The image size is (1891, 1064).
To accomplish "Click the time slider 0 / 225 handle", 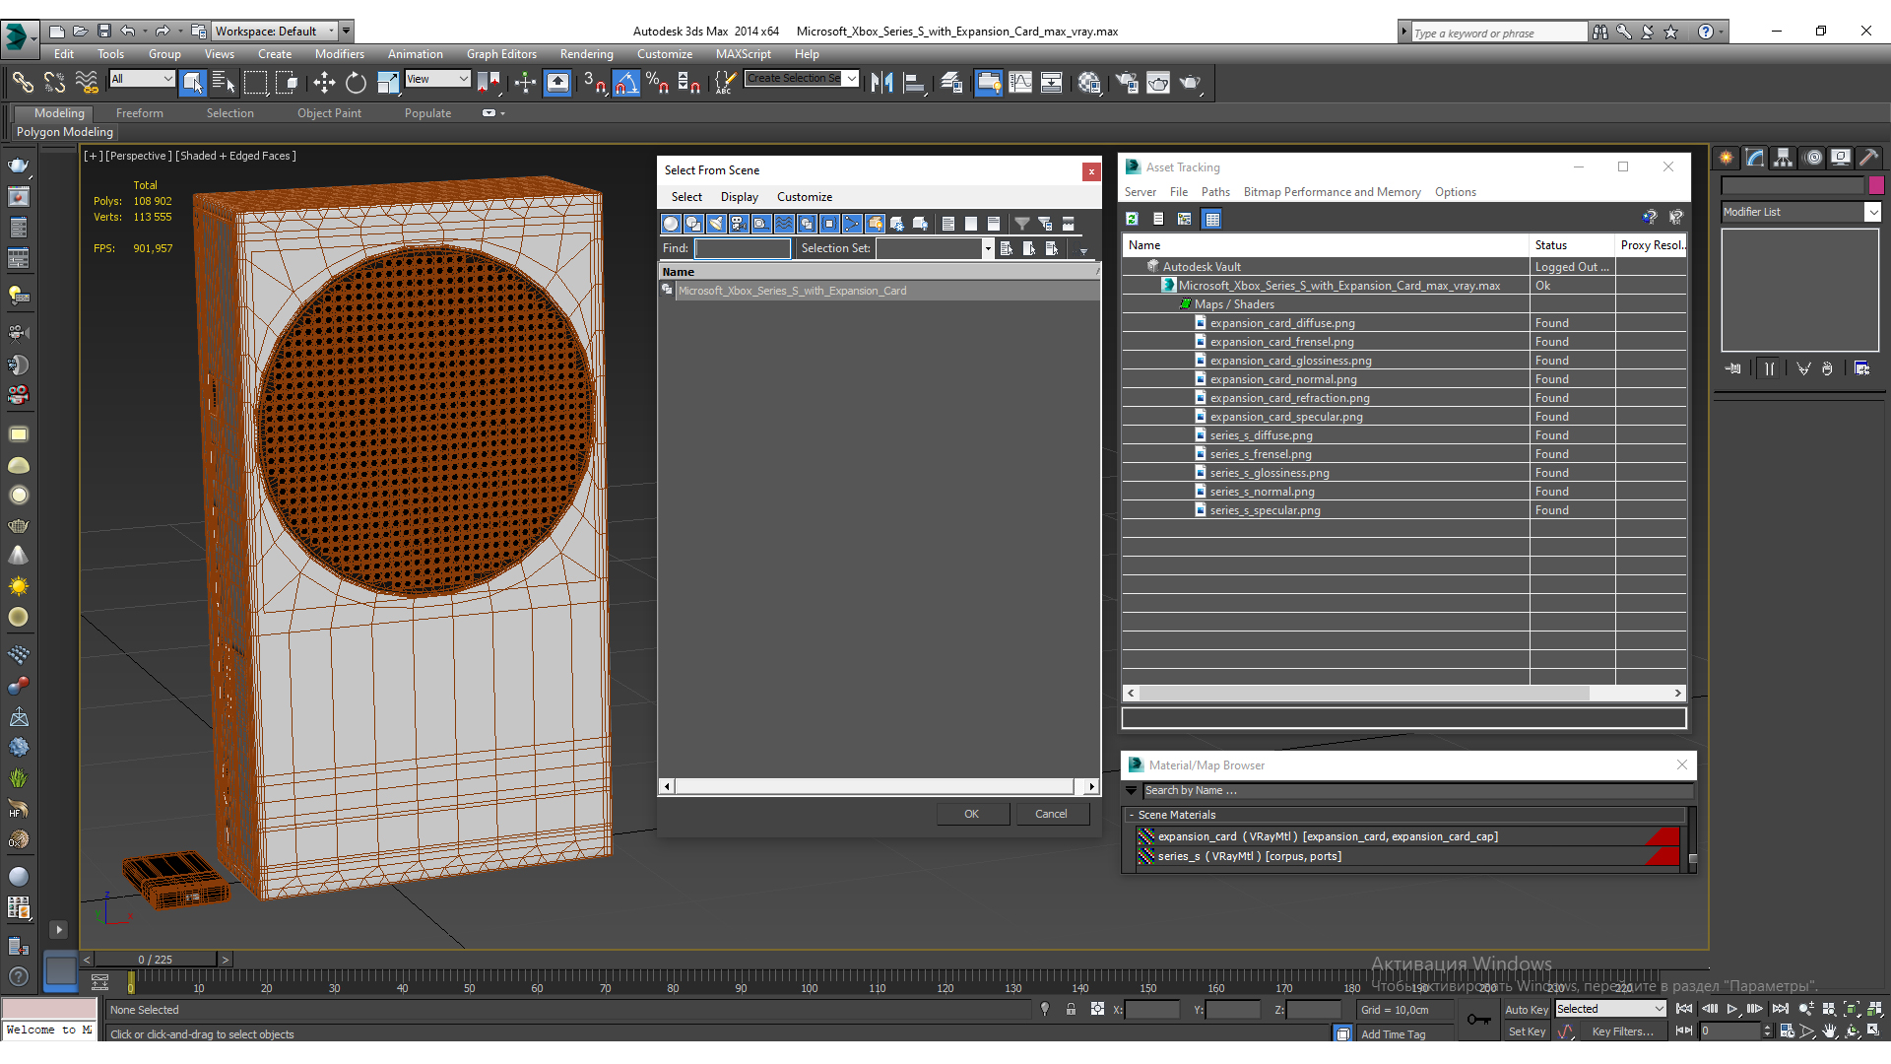I will point(155,959).
